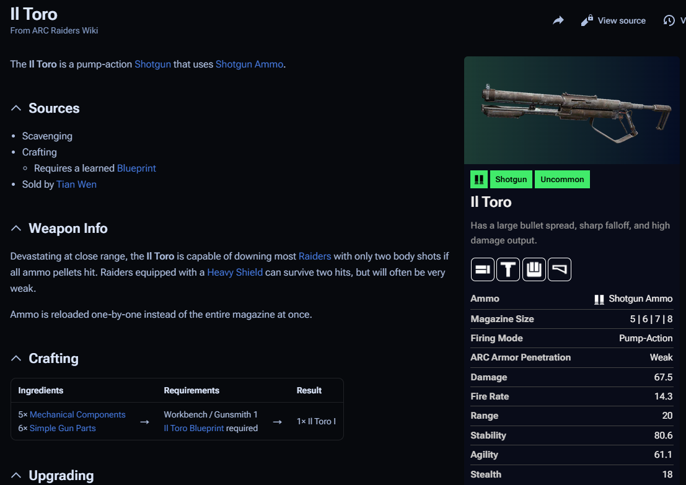Viewport: 686px width, 485px height.
Task: Select the T-shaped underbarrel slot icon
Action: tap(508, 269)
